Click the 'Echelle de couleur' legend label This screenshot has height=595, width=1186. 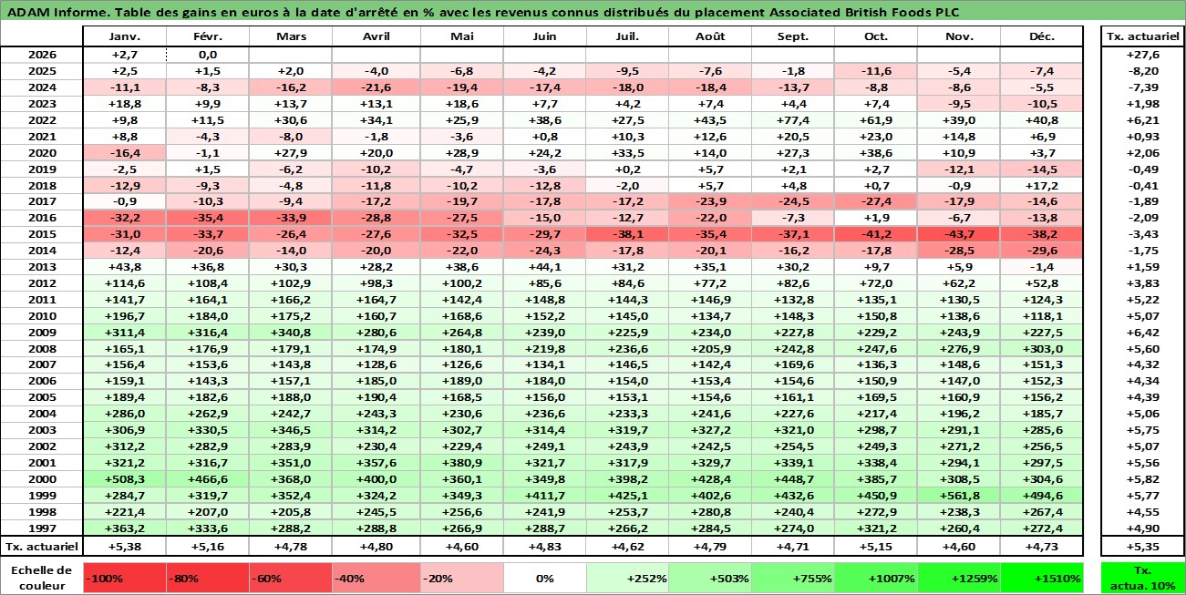pos(42,578)
